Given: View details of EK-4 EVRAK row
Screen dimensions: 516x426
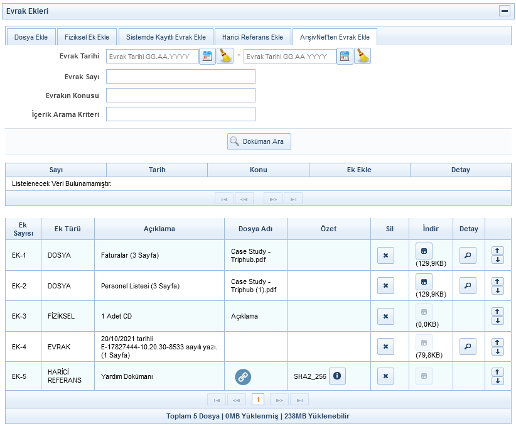Looking at the screenshot, I should [468, 346].
